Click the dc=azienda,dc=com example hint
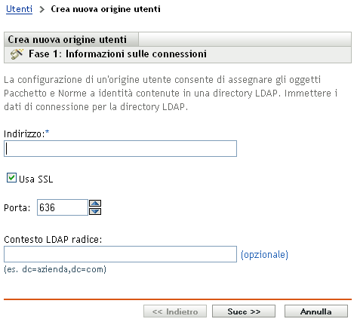357x322 pixels. (55, 269)
